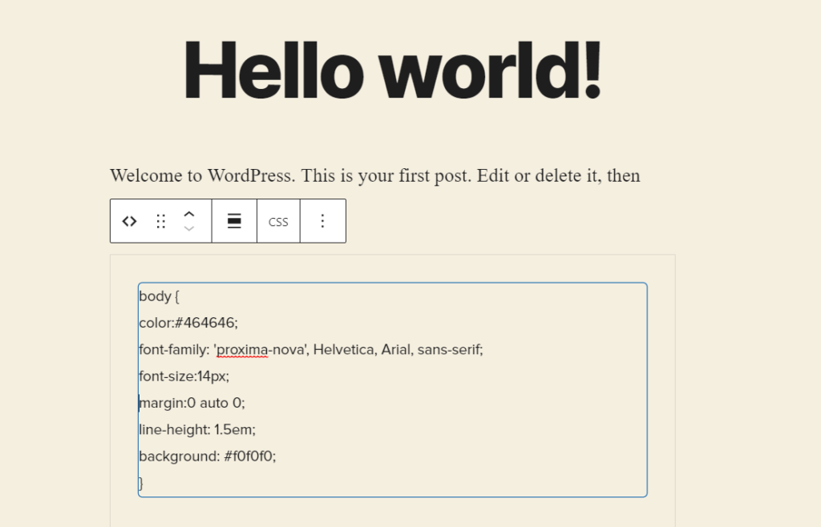Click the misspelled word proxima
Image resolution: width=821 pixels, height=527 pixels.
(x=242, y=350)
